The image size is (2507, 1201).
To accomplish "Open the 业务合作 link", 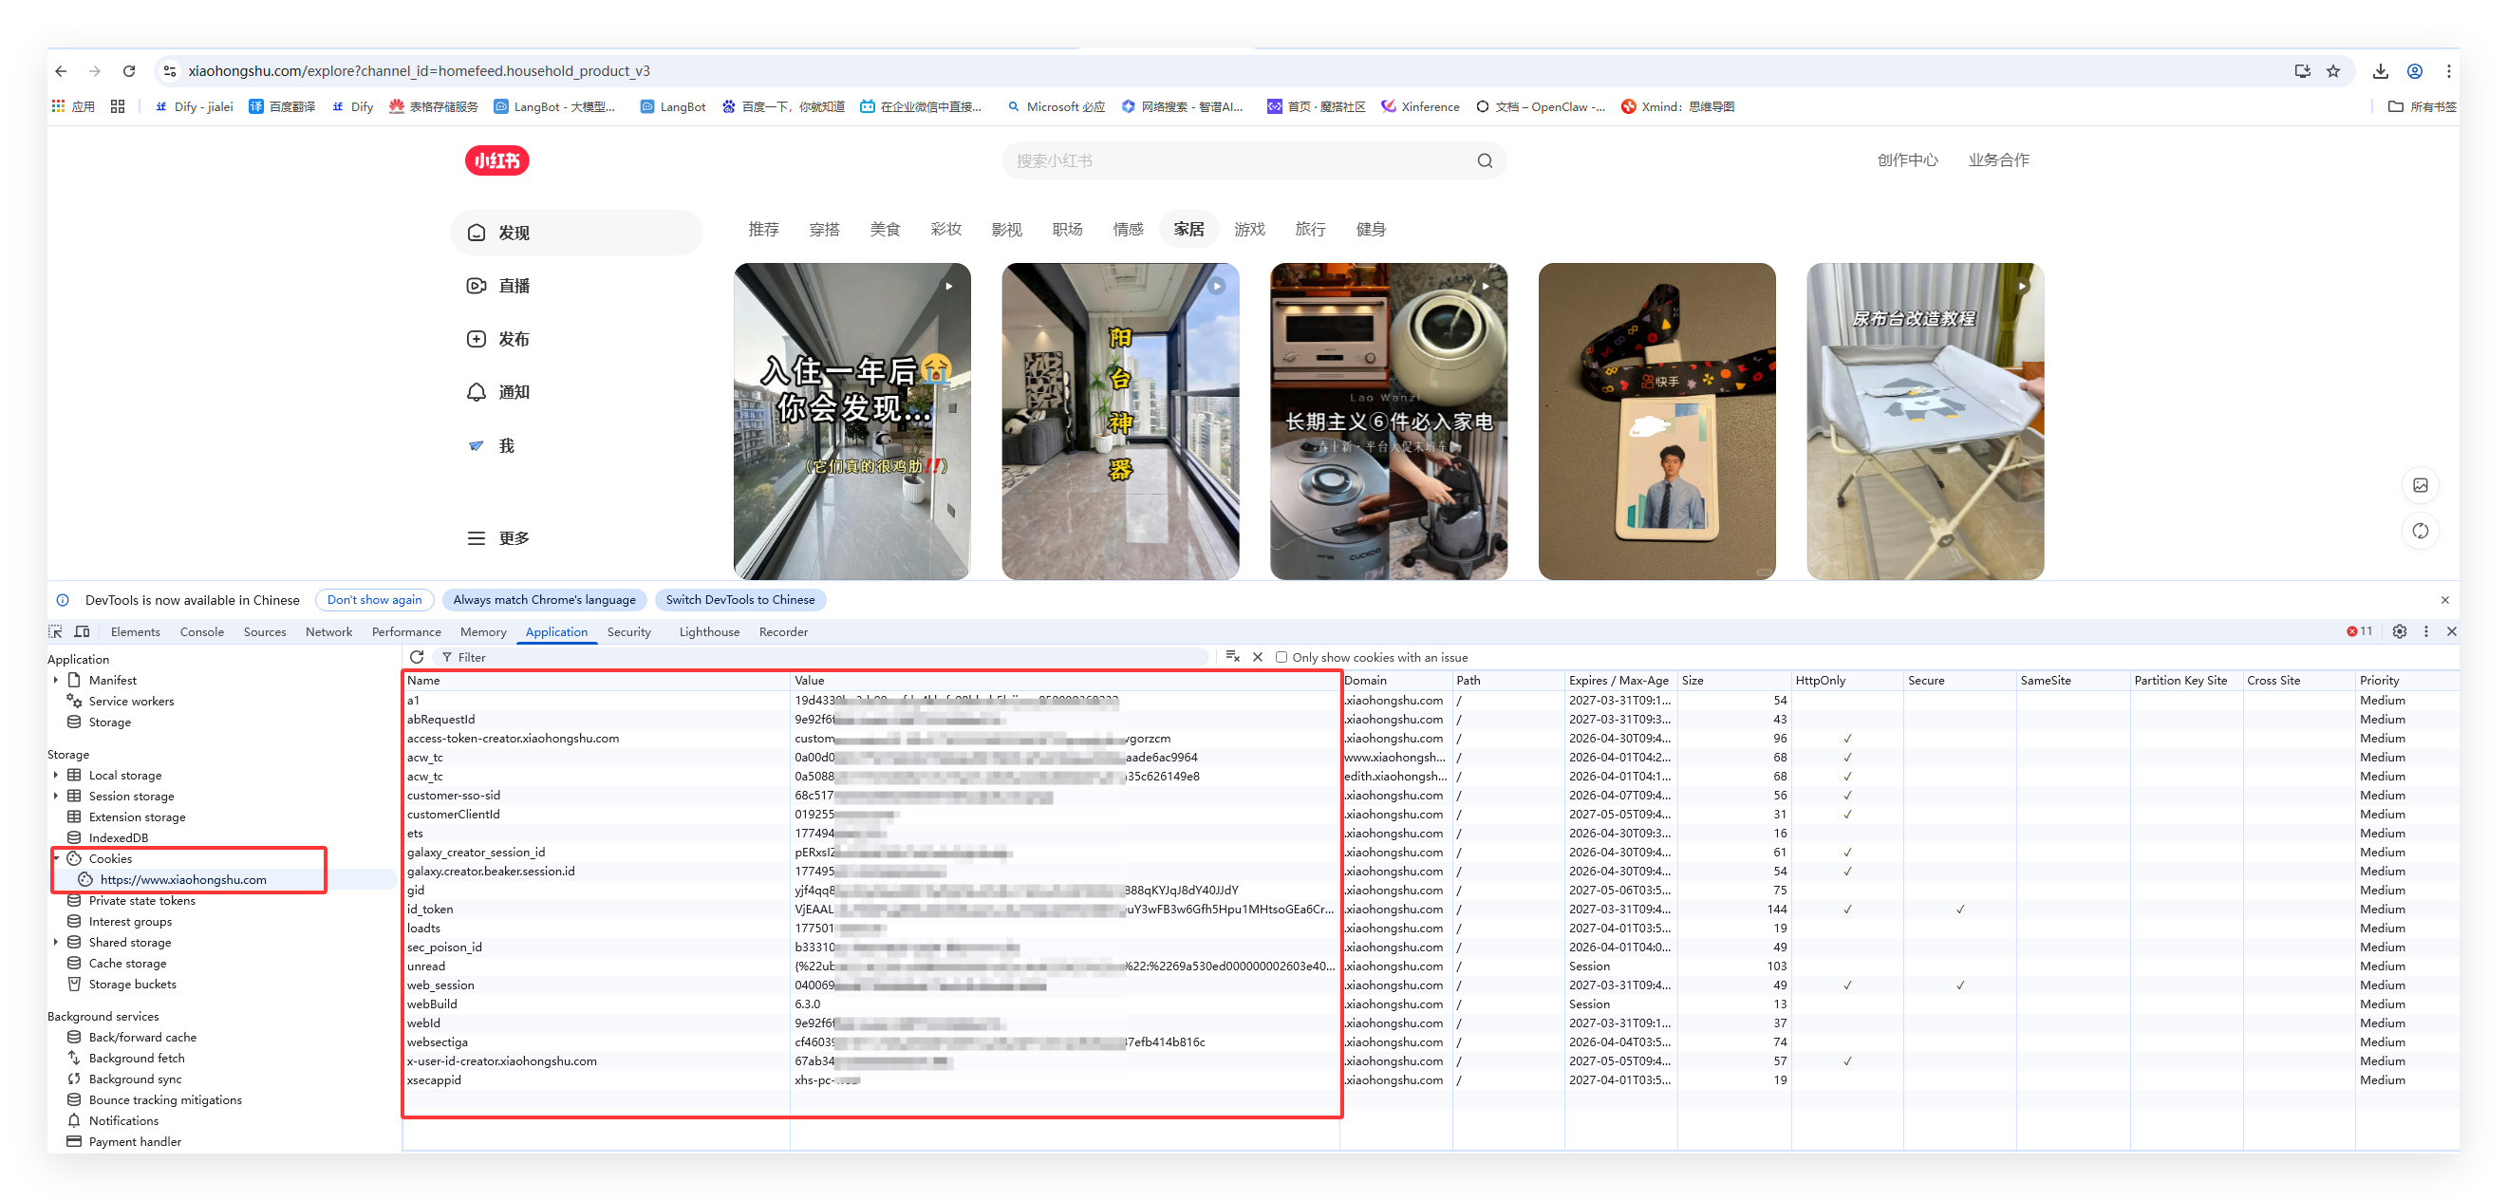I will click(x=1998, y=160).
